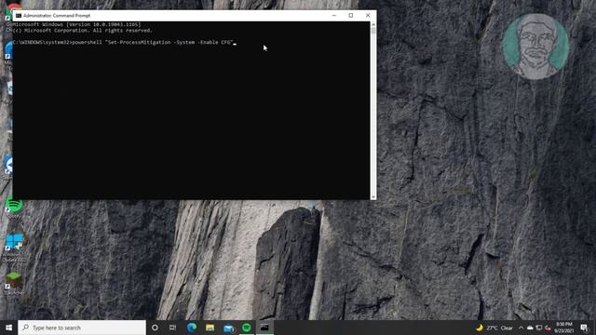Screen dimensions: 596x335
Task: Click the circular portrait avatar overlay
Action: [536, 47]
